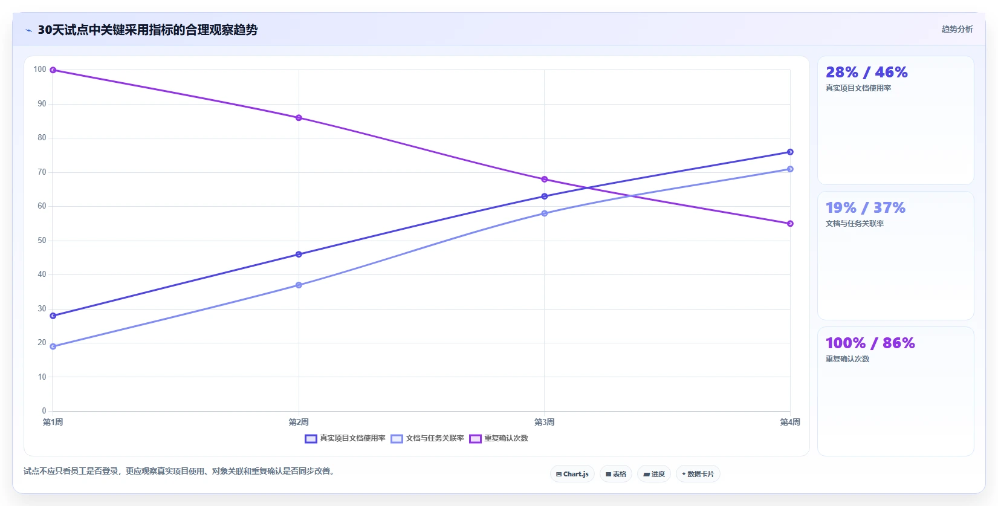Click the 第3周 x-axis label

[x=545, y=422]
